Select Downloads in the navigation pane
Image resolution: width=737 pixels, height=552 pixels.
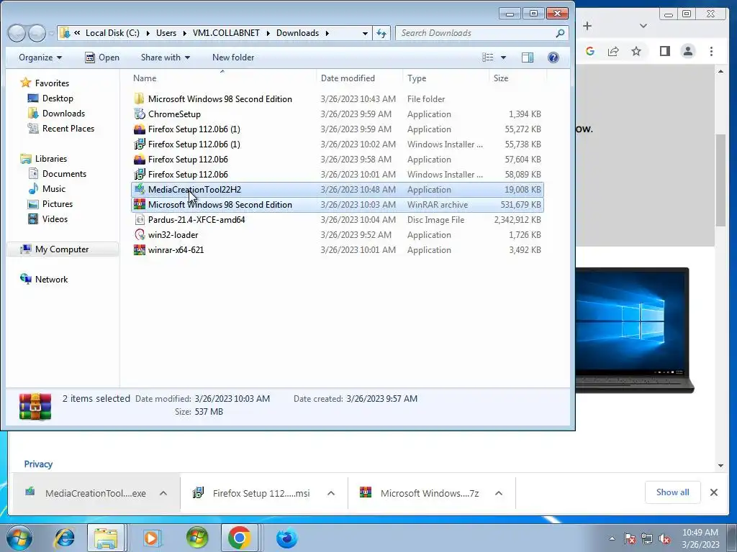coord(63,114)
